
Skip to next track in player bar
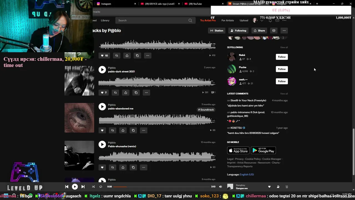83,187
